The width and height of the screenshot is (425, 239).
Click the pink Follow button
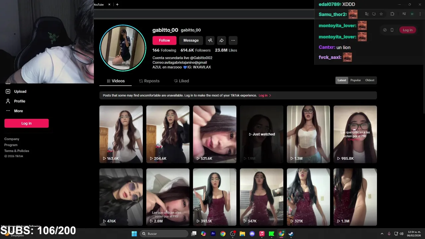tap(164, 40)
